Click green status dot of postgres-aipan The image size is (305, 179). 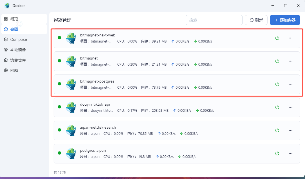(x=59, y=153)
